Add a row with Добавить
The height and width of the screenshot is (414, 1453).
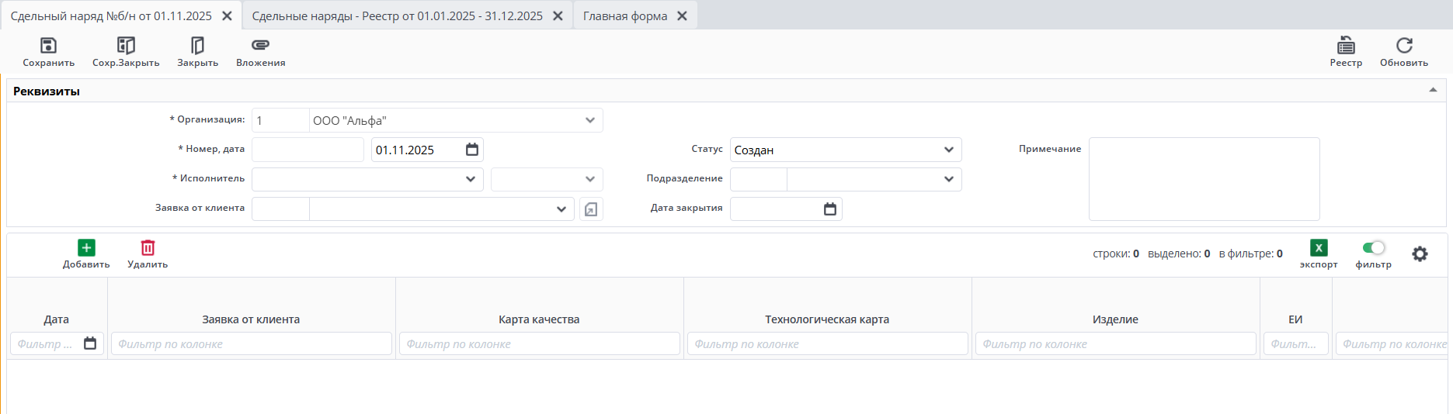coord(86,248)
